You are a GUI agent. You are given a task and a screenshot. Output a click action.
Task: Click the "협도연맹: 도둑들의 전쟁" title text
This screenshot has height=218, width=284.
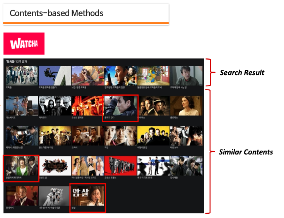click(x=115, y=88)
